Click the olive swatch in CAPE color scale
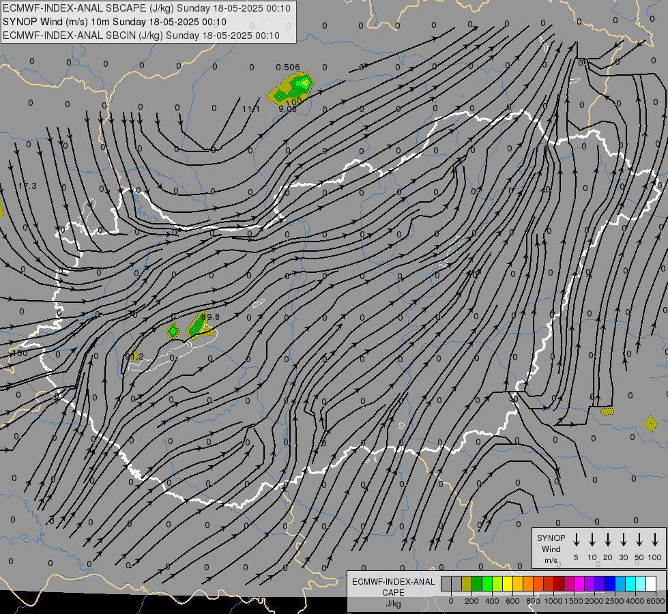 [x=467, y=583]
